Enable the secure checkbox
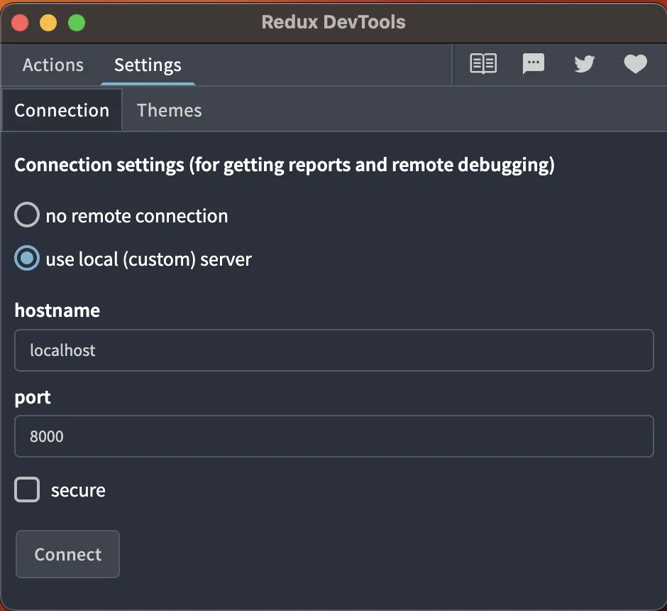This screenshot has width=667, height=611. (28, 490)
